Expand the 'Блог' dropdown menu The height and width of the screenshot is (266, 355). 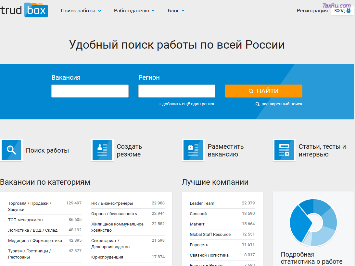[x=176, y=11]
